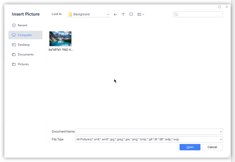The height and width of the screenshot is (162, 235).
Task: Select Computer in the sidebar
Action: point(25,35)
